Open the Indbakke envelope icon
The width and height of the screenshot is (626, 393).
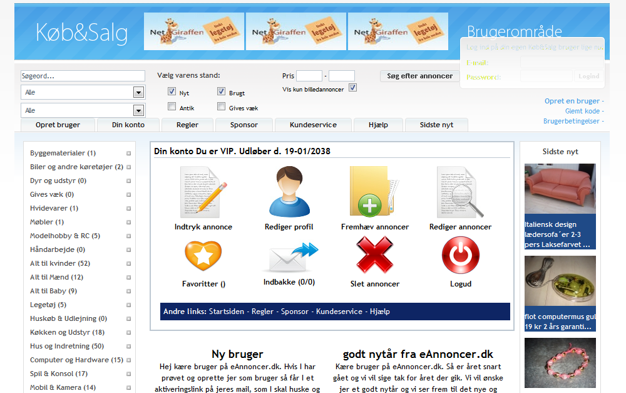[x=289, y=258]
